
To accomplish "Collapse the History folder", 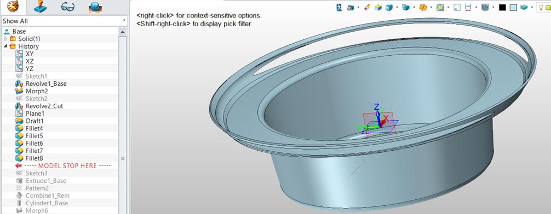I will tap(5, 46).
